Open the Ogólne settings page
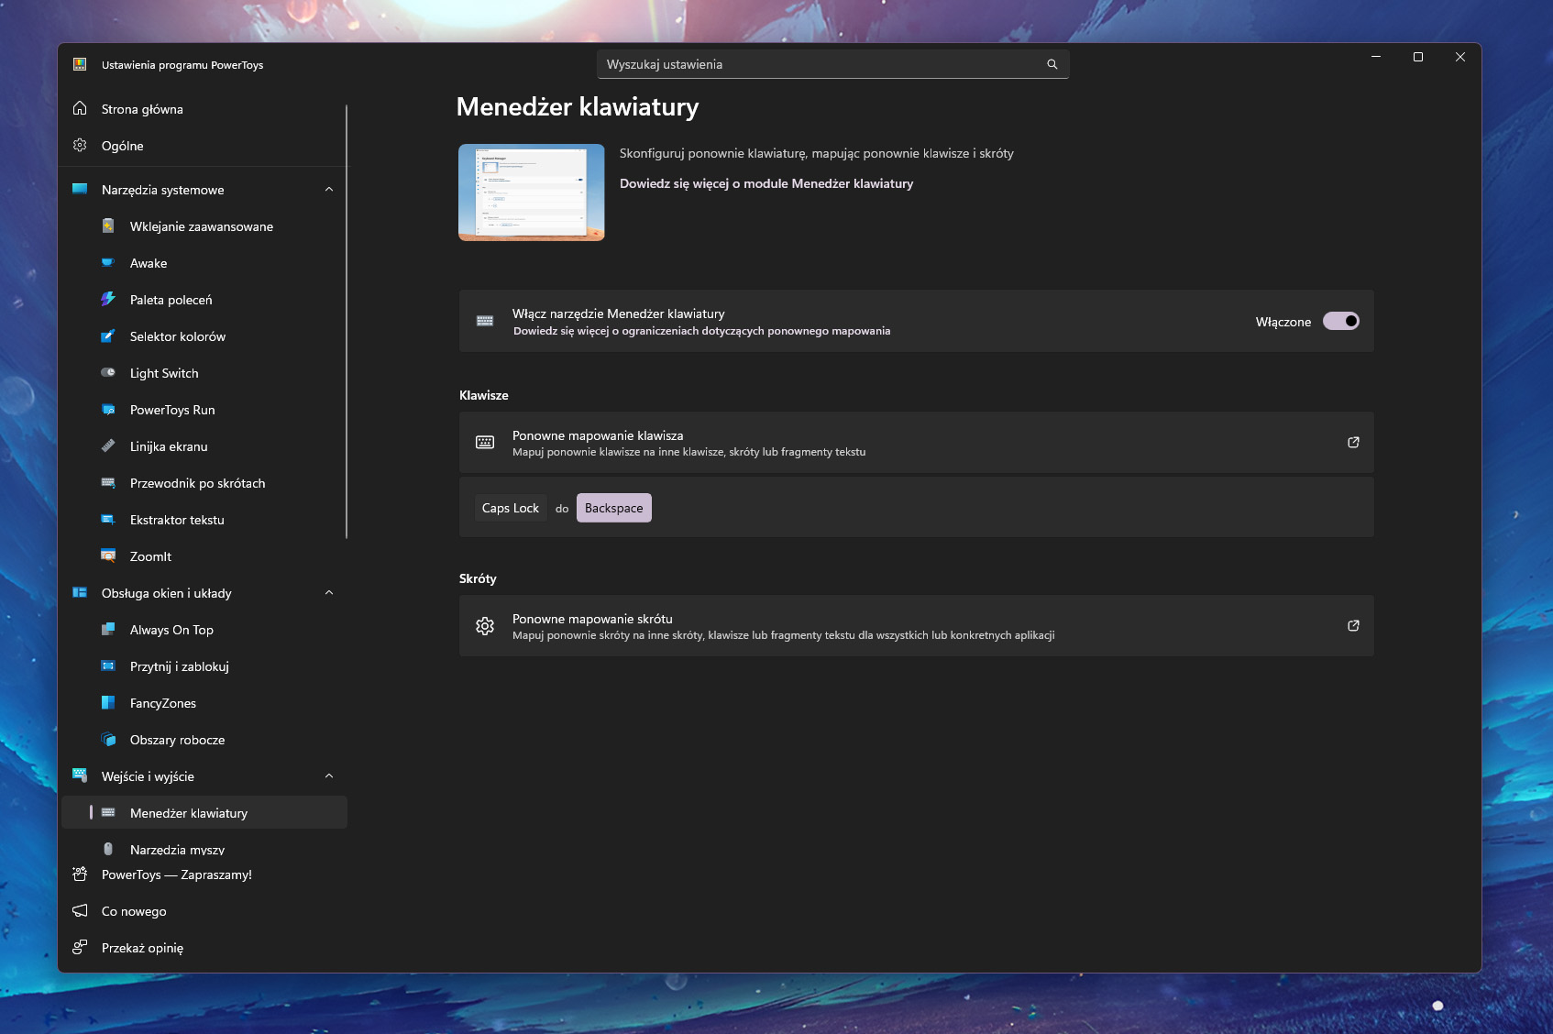The width and height of the screenshot is (1553, 1034). pos(123,146)
